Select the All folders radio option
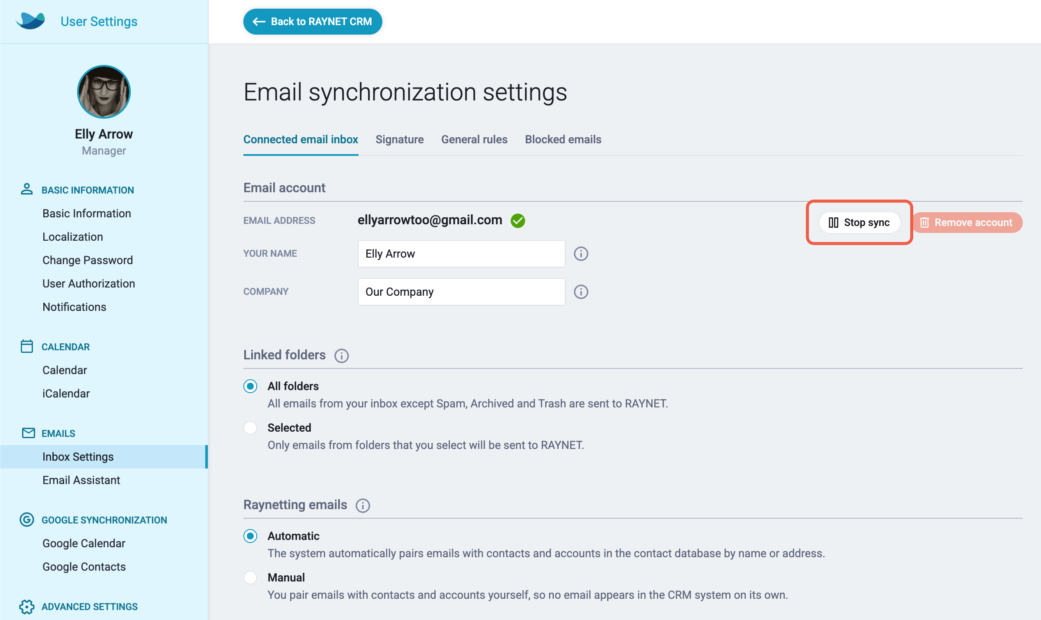 (x=250, y=386)
